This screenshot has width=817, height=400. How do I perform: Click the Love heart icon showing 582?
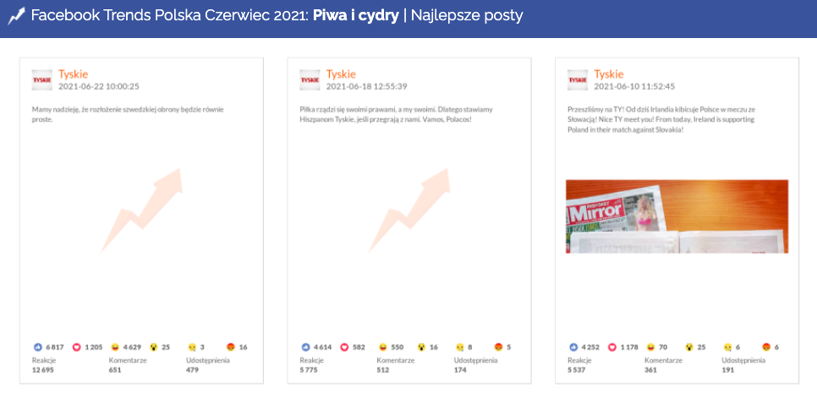tap(345, 347)
